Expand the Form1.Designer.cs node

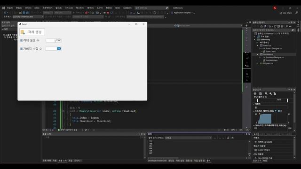coord(260,48)
